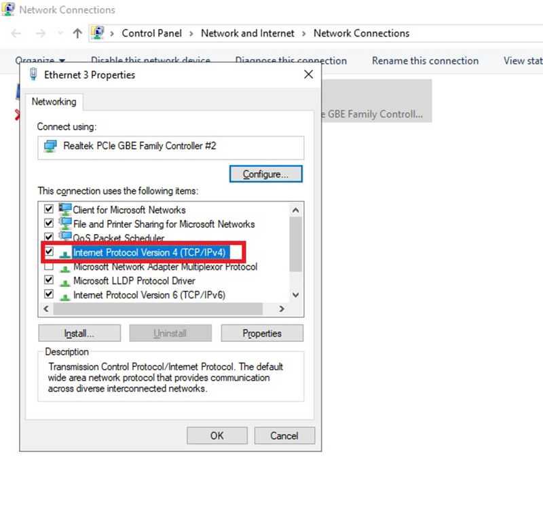Select Client for Microsoft Networks item
Image resolution: width=543 pixels, height=521 pixels.
click(129, 210)
